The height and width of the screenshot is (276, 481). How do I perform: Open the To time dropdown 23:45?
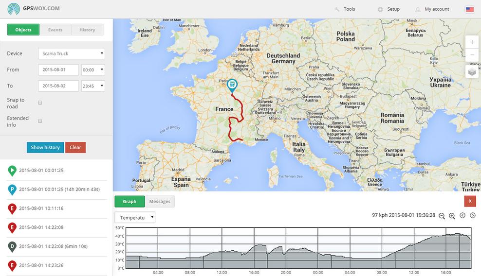93,86
